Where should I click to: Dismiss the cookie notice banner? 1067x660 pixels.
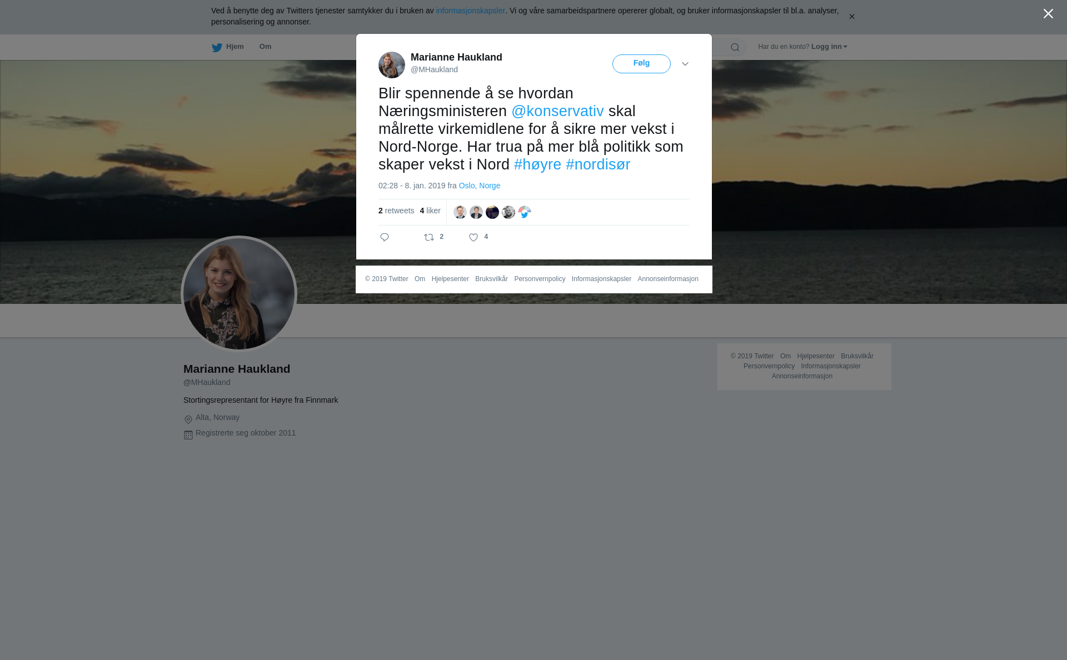click(x=851, y=17)
